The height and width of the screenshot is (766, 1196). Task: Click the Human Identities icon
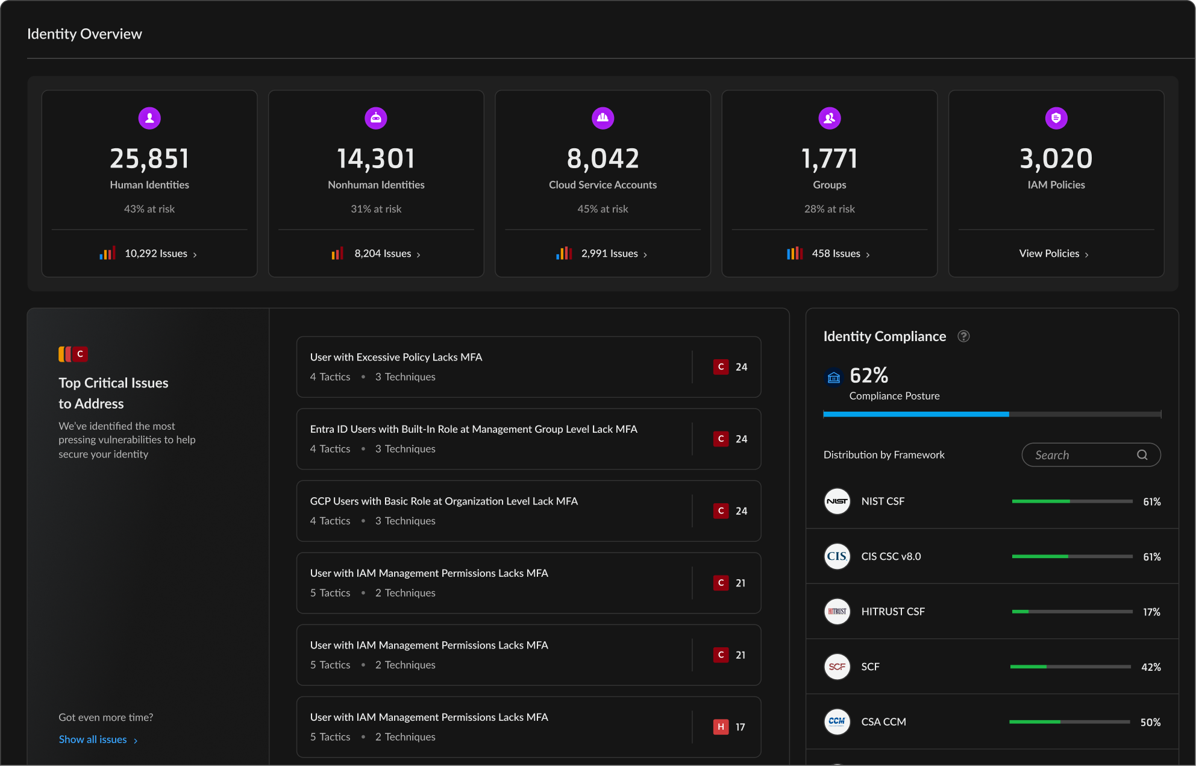[149, 118]
